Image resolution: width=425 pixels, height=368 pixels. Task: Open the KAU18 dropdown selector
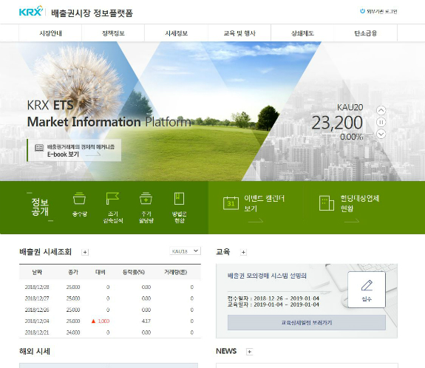185,251
